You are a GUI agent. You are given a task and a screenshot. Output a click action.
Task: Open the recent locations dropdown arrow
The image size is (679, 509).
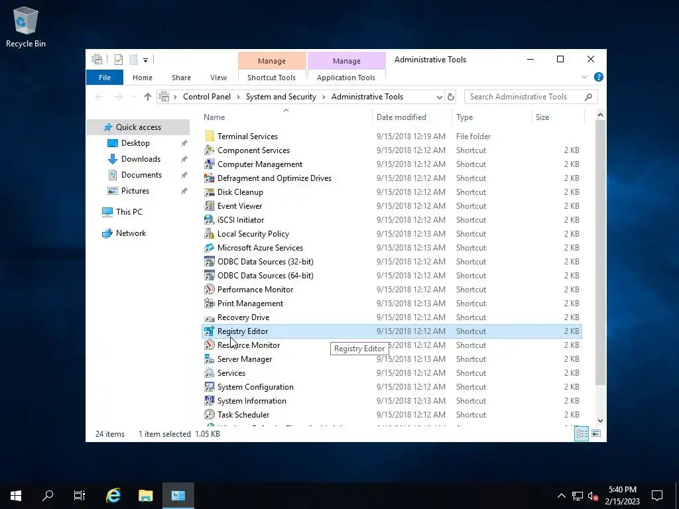coord(134,97)
